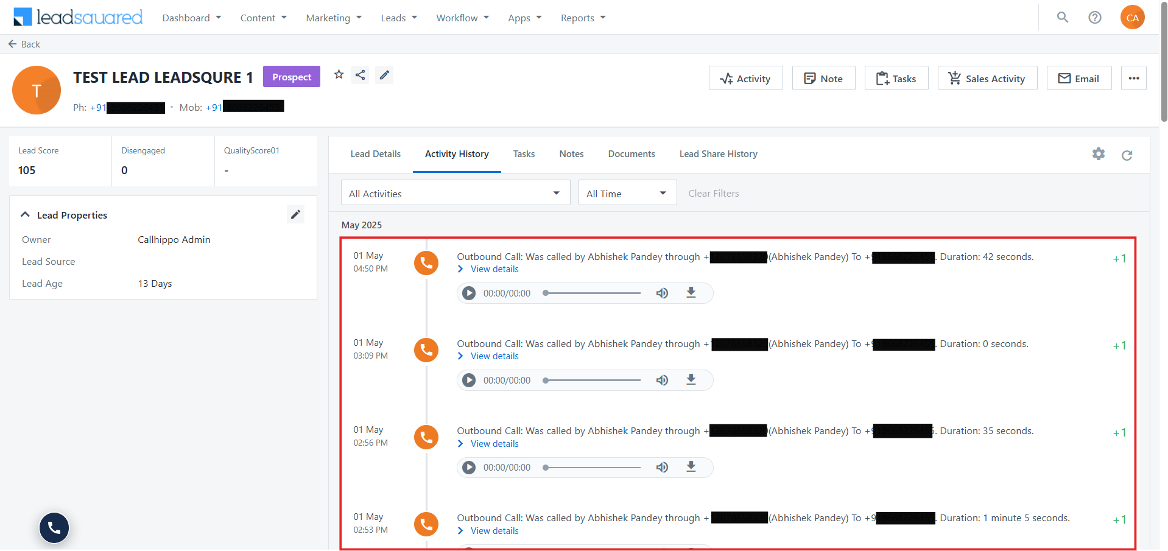Viewport: 1168px width, 551px height.
Task: Expand View details for 03:09 PM call
Action: pos(488,356)
